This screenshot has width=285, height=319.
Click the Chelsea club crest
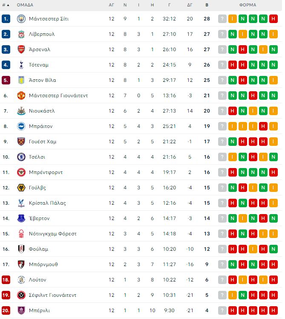[21, 157]
